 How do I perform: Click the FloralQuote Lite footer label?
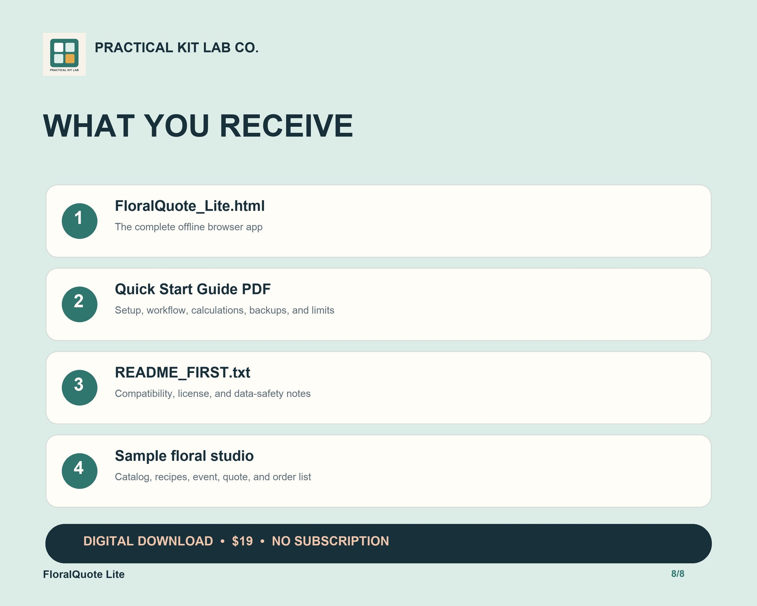click(x=84, y=574)
